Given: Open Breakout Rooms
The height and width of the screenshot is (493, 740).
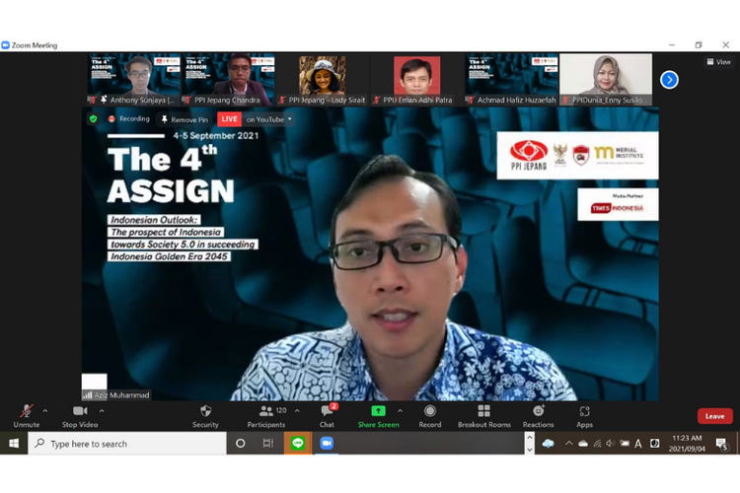Looking at the screenshot, I should (483, 412).
